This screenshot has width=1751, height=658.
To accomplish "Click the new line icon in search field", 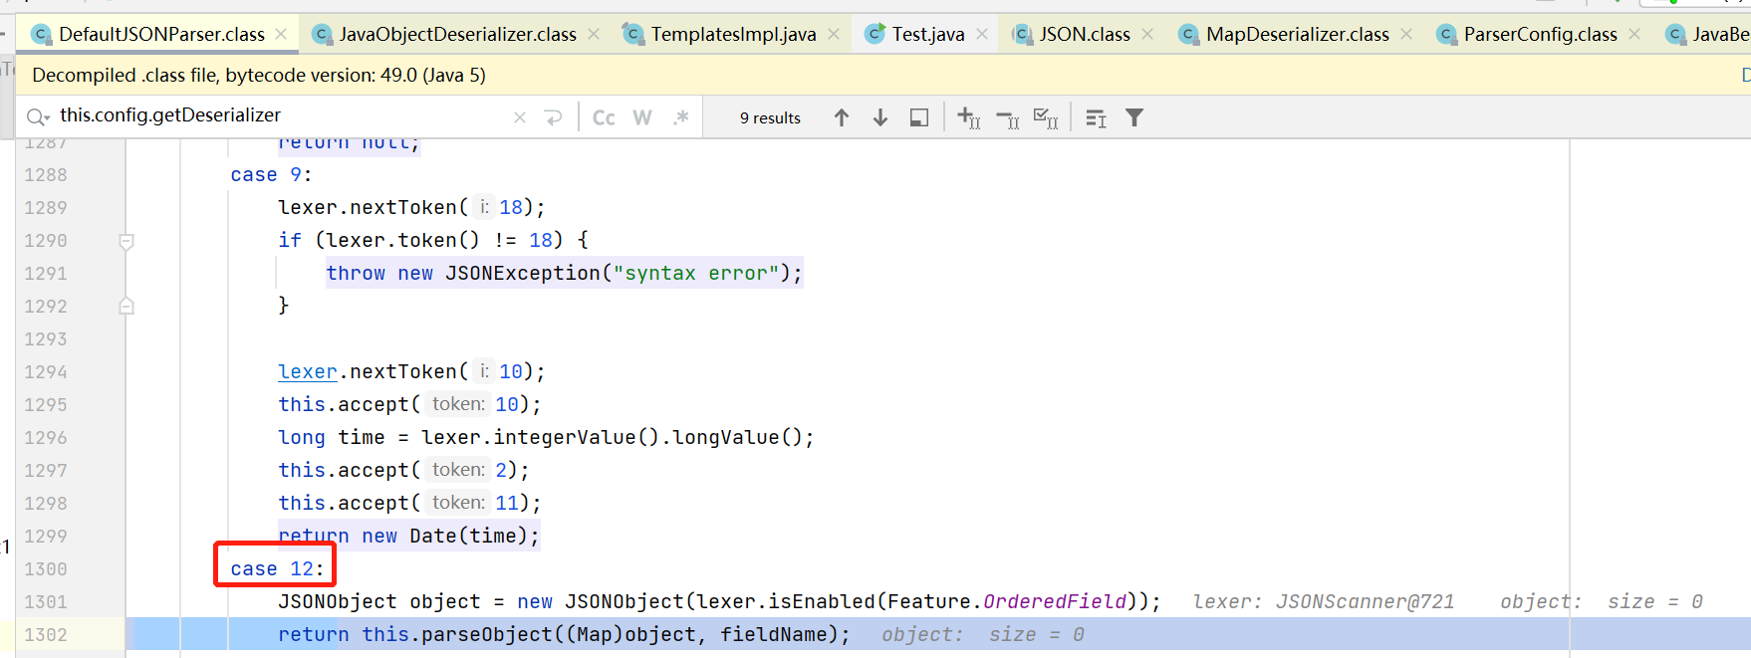I will [554, 117].
